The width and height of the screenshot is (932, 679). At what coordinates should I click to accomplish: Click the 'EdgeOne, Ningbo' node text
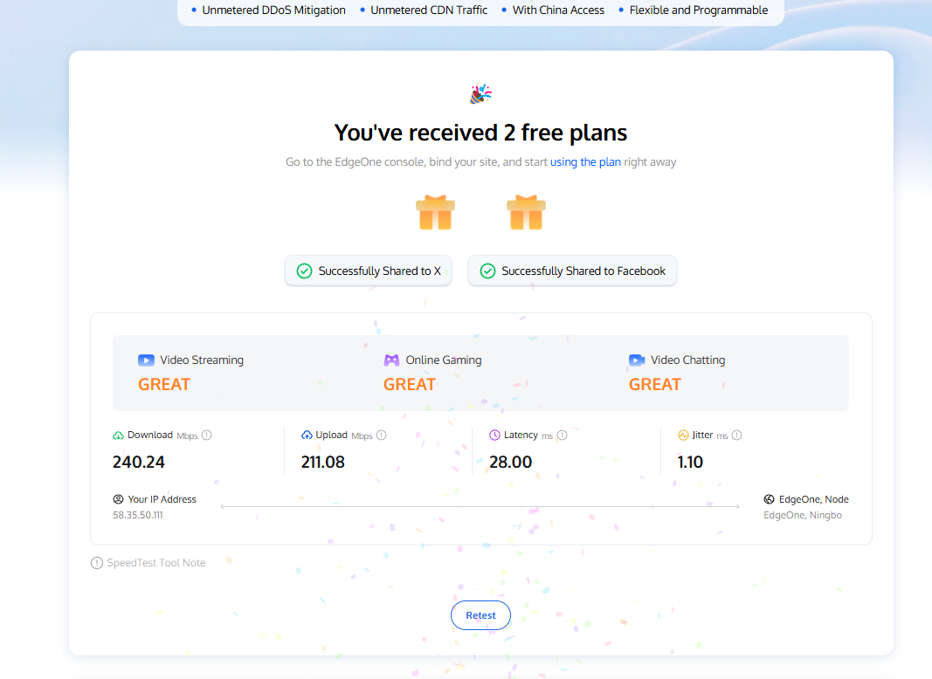click(803, 515)
